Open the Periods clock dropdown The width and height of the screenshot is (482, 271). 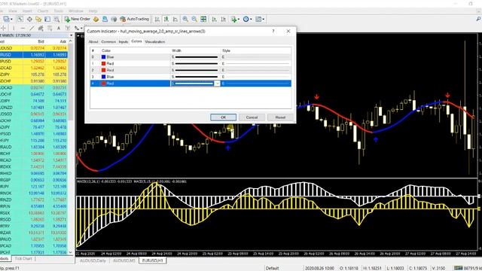[247, 19]
